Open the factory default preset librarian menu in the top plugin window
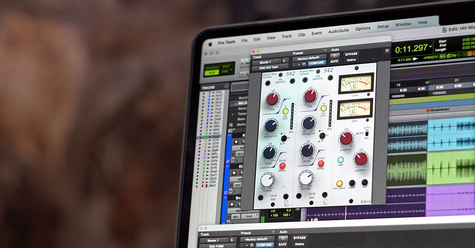Screen dimensions: 475x248 [x=309, y=58]
